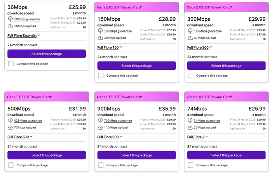This screenshot has width=272, height=174.
Task: Click speed guarantee icon beside 425Mbps guarantee
Action: pyautogui.click(x=10, y=120)
